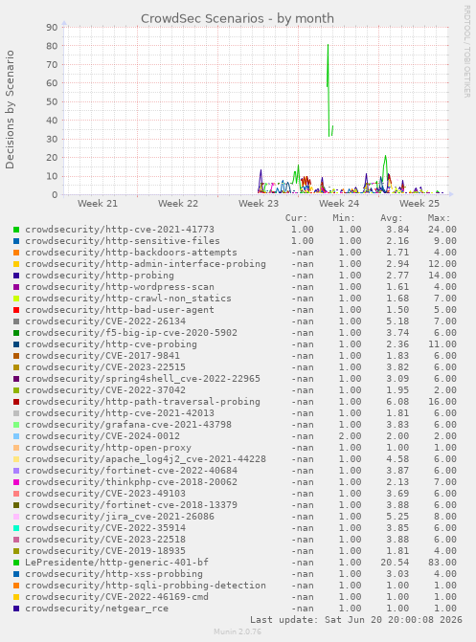This screenshot has width=476, height=642.
Task: Click the 2.16 average for http-sensitive-files
Action: click(x=397, y=241)
